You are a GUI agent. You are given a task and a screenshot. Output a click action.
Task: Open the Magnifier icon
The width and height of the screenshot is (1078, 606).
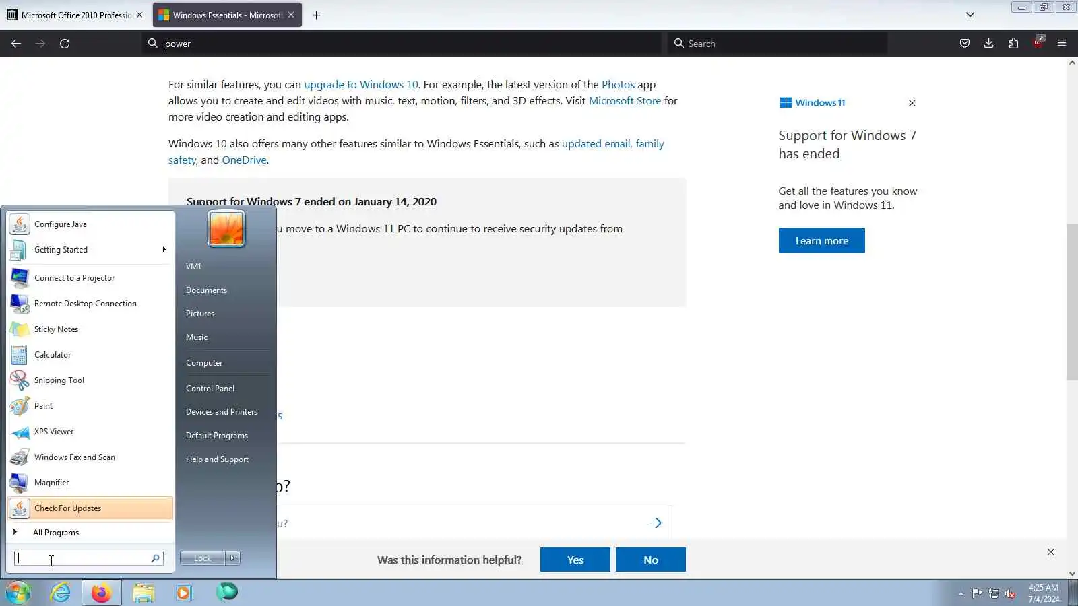pos(20,483)
